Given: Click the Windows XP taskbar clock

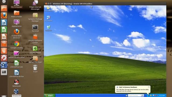Looking at the screenshot, I should pos(162,96).
